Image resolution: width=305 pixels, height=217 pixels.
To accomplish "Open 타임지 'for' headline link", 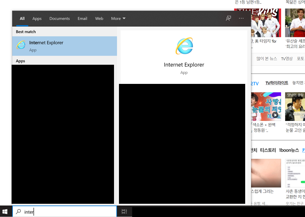I will (x=264, y=41).
